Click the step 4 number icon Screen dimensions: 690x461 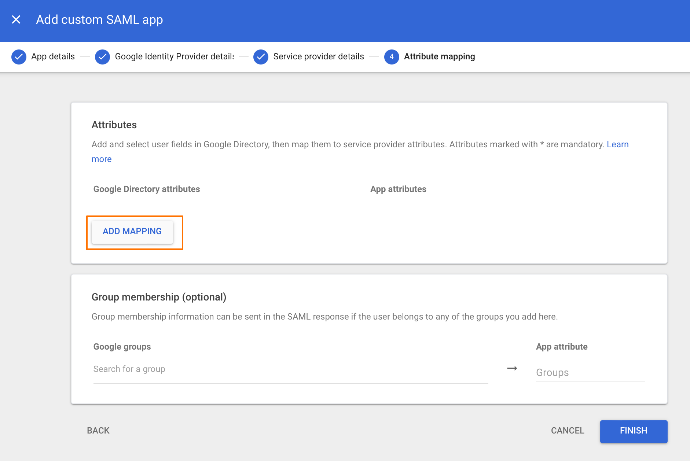pyautogui.click(x=392, y=57)
